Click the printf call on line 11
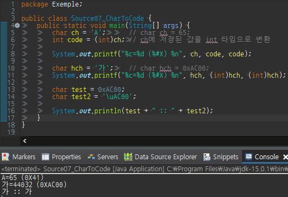Screen dimensions: 288x197 point(106,76)
